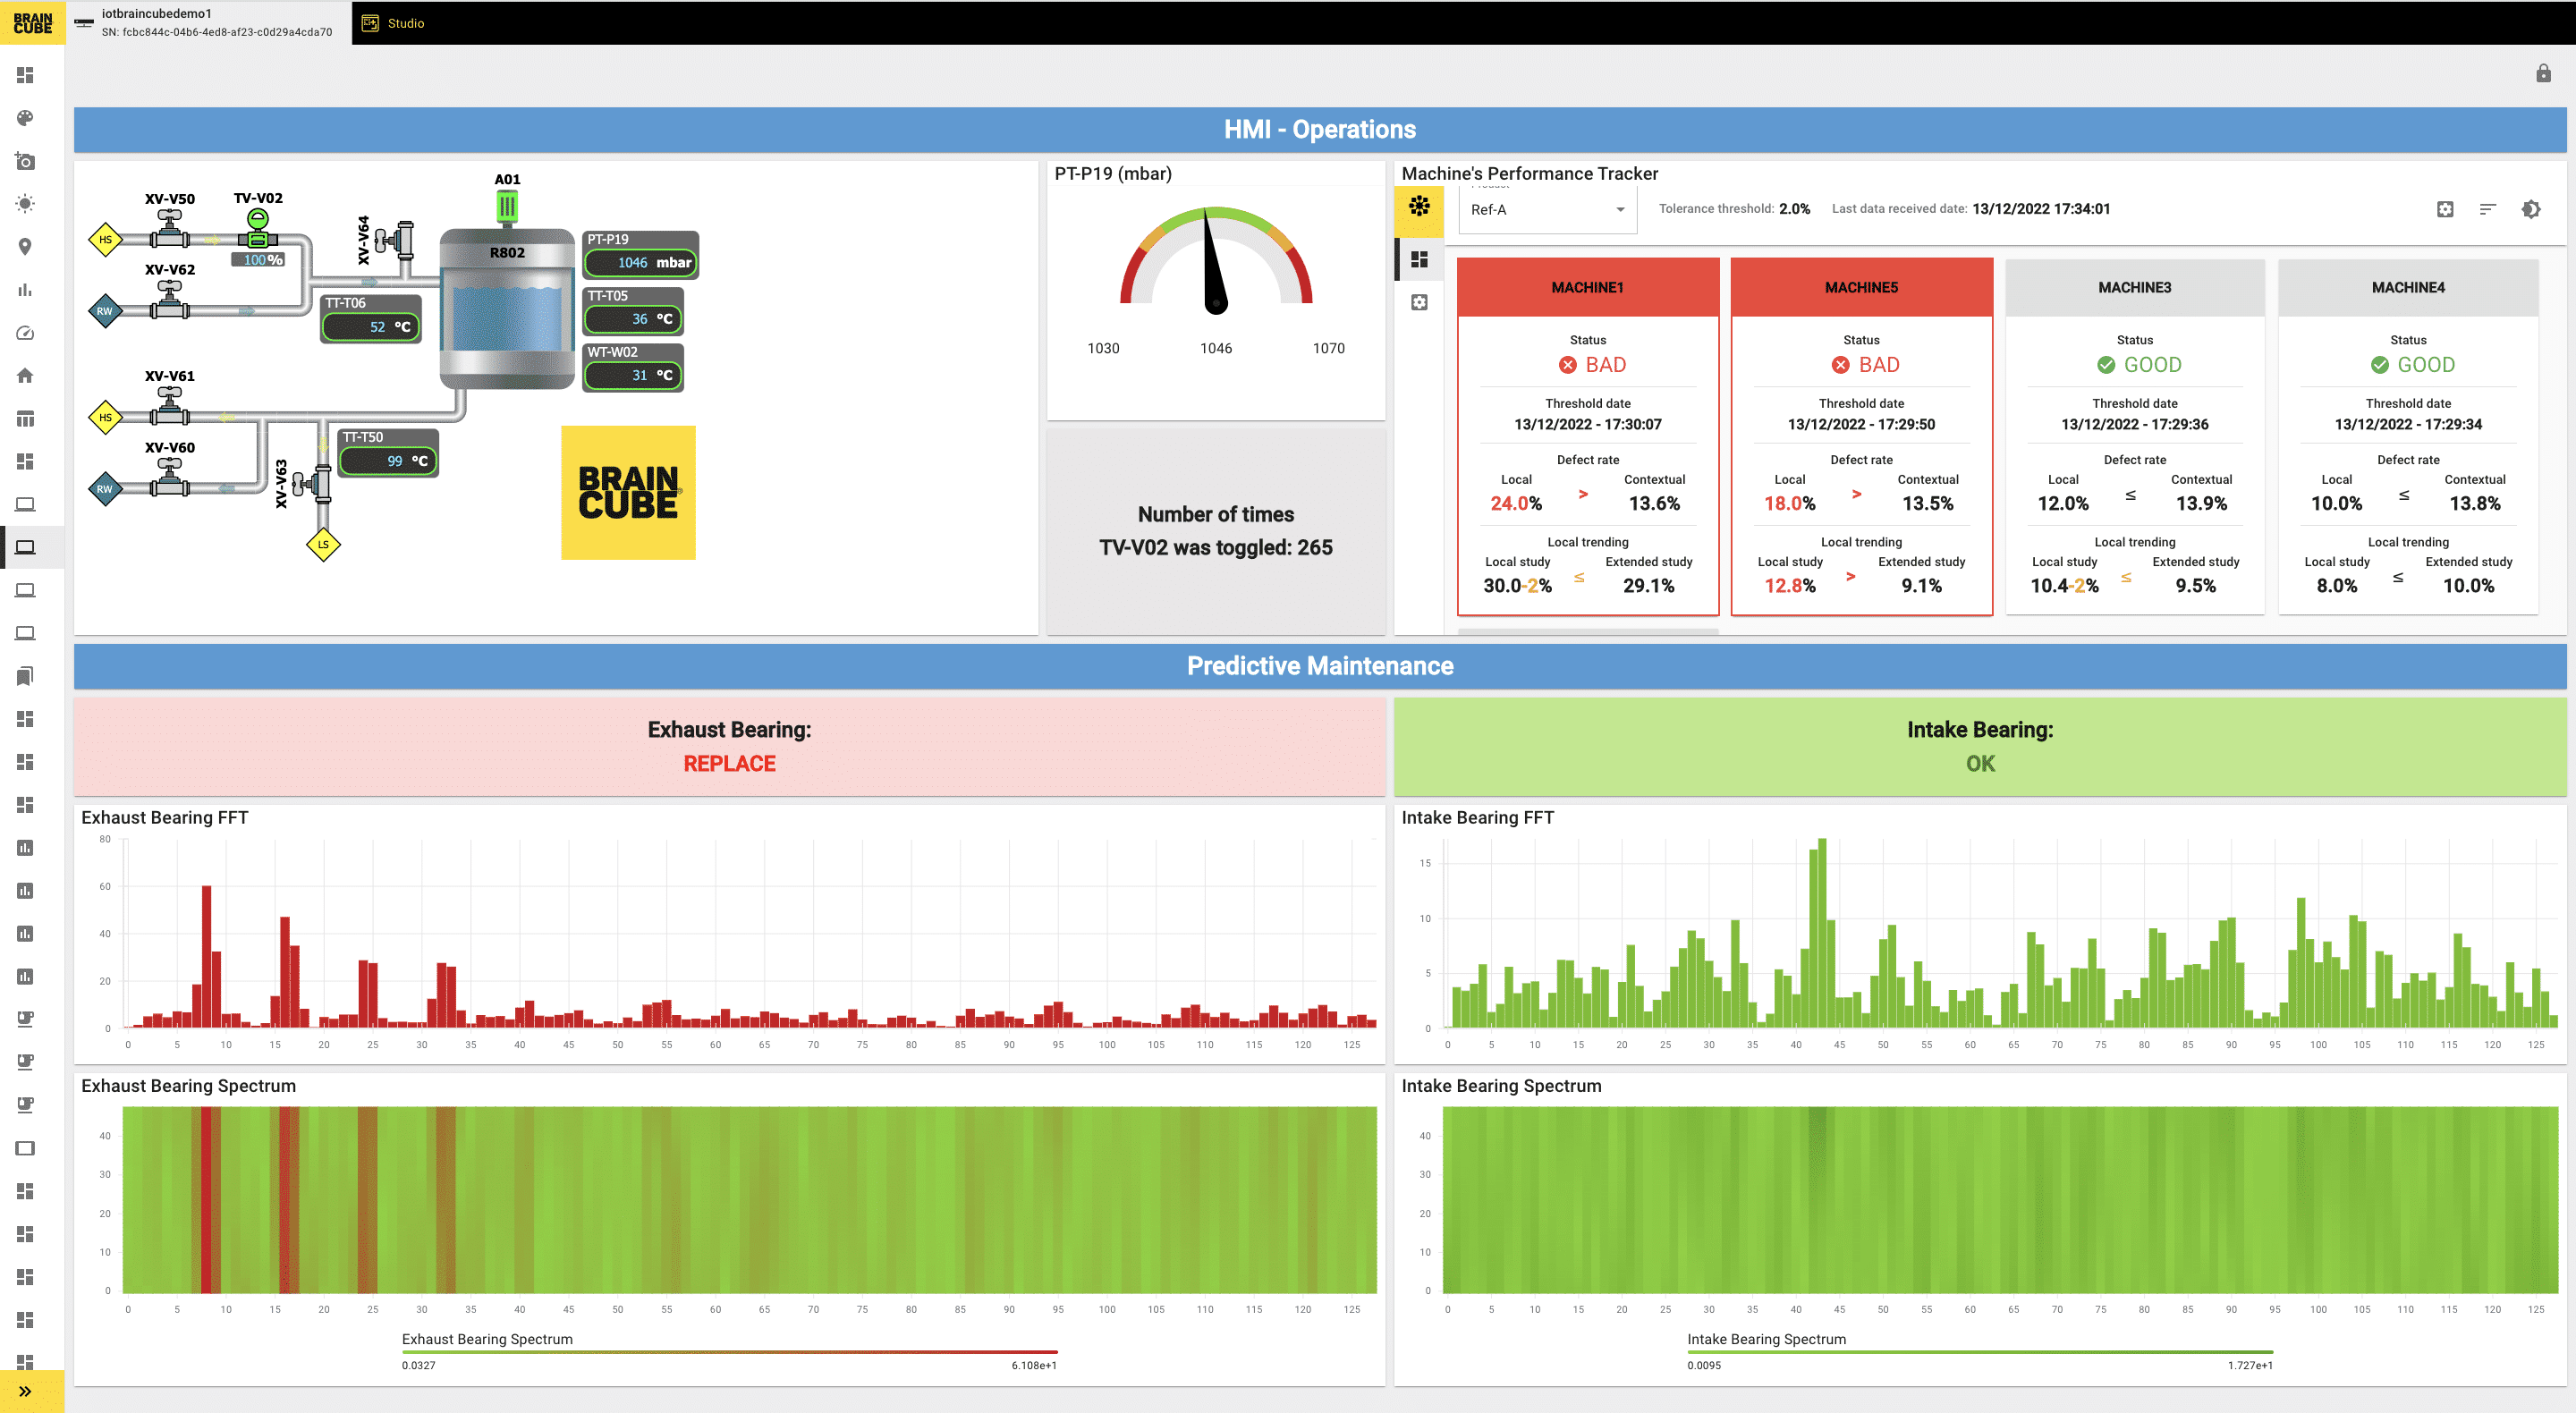Switch to the Studio tab
The height and width of the screenshot is (1413, 2576).
[395, 22]
